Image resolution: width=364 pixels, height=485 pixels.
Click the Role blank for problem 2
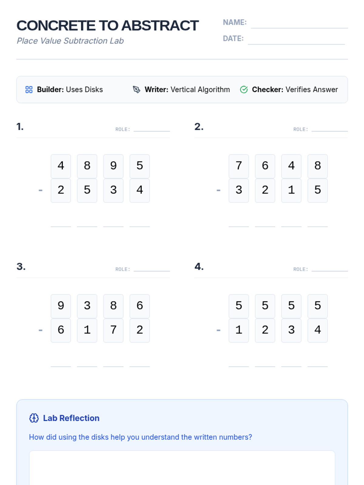330,129
